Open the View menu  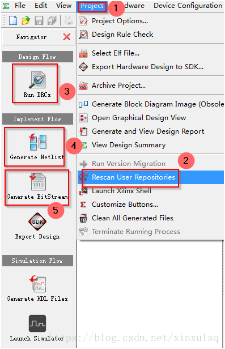(63, 6)
